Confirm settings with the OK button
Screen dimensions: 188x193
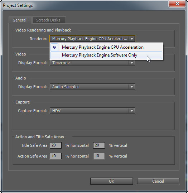[112, 181]
